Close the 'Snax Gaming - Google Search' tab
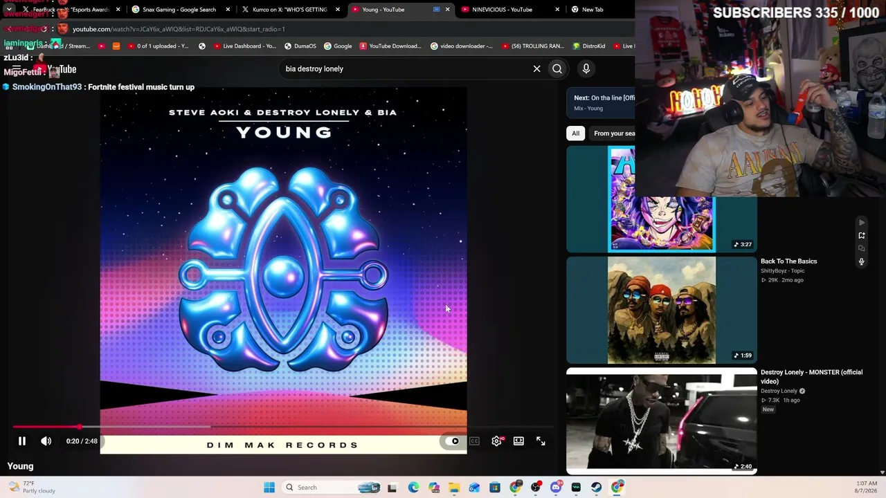Image resolution: width=886 pixels, height=498 pixels. [228, 10]
